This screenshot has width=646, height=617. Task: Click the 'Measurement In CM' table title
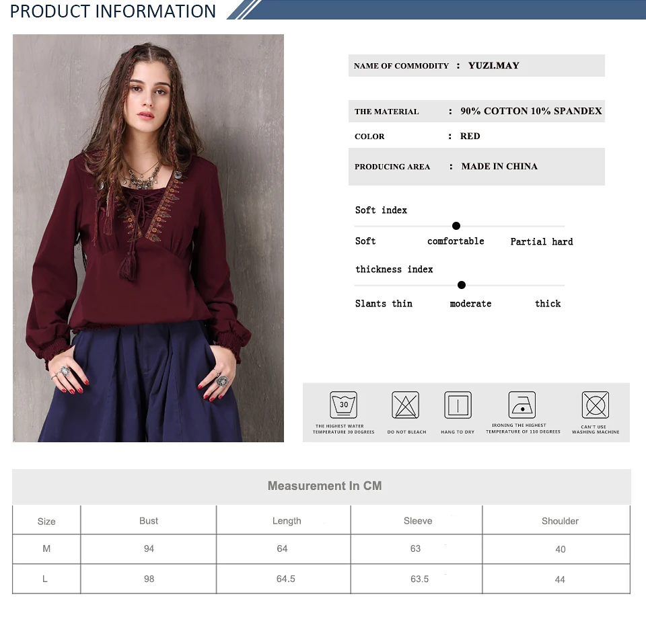pos(324,486)
